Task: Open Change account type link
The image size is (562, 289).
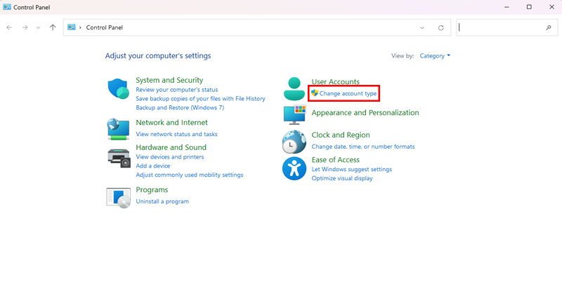Action: tap(348, 93)
